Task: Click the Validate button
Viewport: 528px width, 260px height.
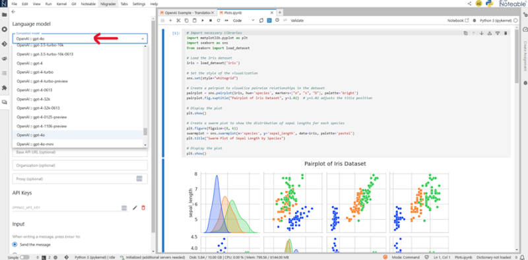Action: click(297, 20)
